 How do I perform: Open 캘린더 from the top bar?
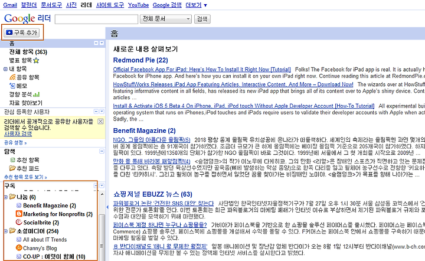click(29, 5)
